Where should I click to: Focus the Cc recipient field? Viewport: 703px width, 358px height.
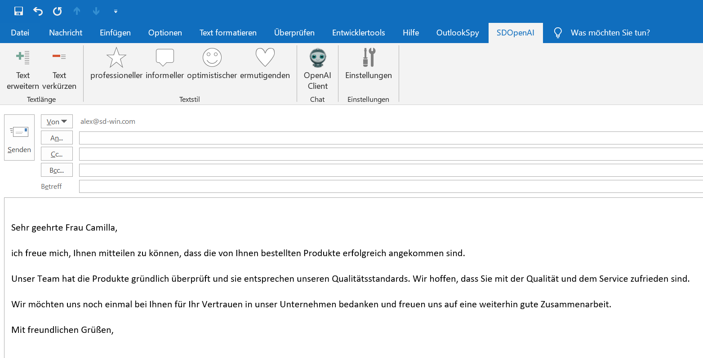tap(391, 154)
